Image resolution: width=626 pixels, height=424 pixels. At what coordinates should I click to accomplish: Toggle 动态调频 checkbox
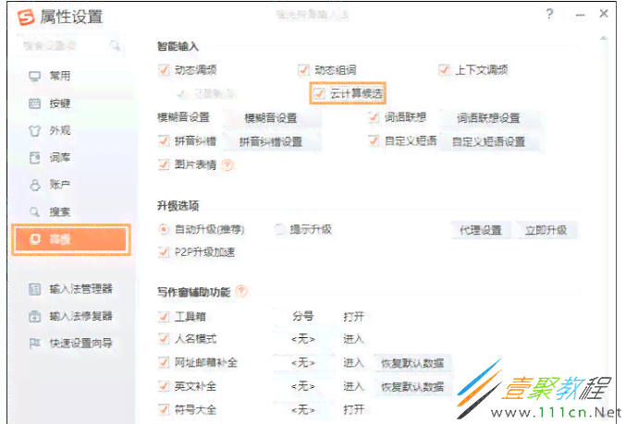[x=164, y=70]
